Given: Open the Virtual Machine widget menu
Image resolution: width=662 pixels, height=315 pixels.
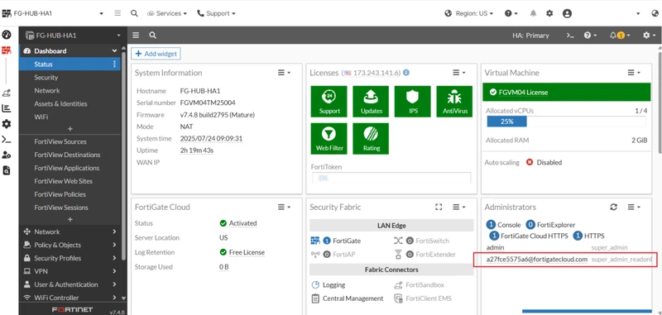Looking at the screenshot, I should tap(633, 73).
